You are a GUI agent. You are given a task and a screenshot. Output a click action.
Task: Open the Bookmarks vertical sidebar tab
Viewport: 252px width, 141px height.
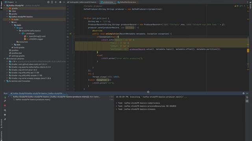(2, 136)
